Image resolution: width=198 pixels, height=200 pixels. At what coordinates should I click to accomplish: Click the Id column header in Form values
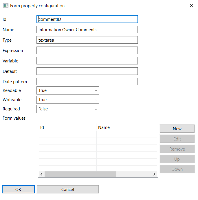pyautogui.click(x=67, y=127)
